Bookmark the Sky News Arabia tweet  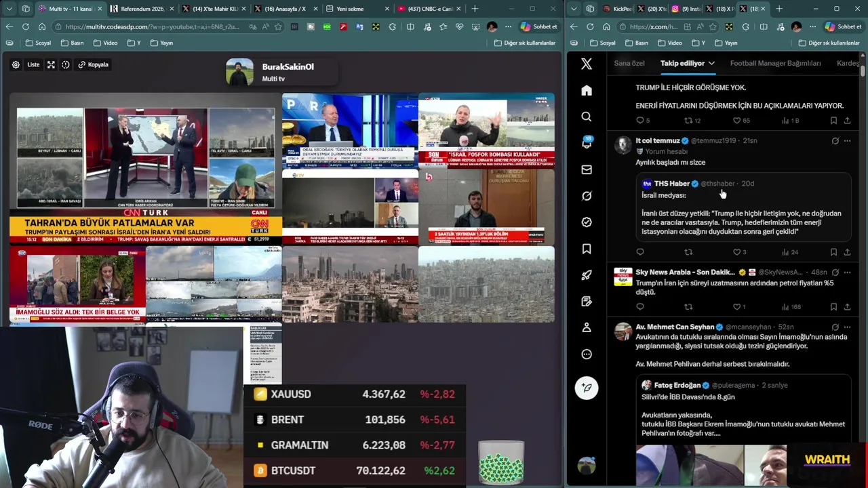click(x=833, y=307)
